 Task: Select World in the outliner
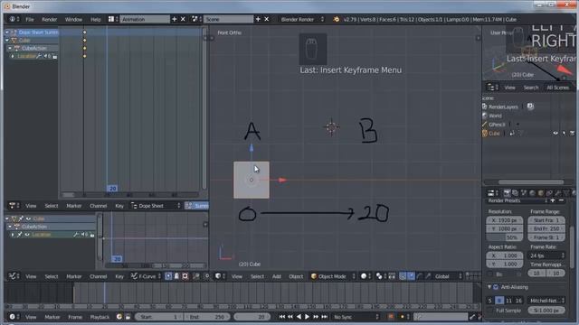(x=495, y=116)
